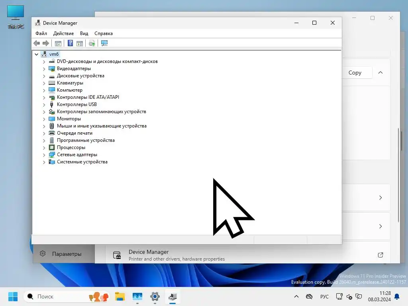Viewport: 408px width, 306px height.
Task: Click the muted volume tray icon
Action: (x=349, y=296)
